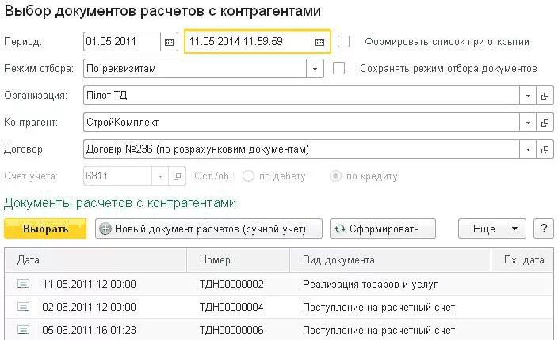
Task: Expand the Режим отбора dropdown
Action: point(315,69)
